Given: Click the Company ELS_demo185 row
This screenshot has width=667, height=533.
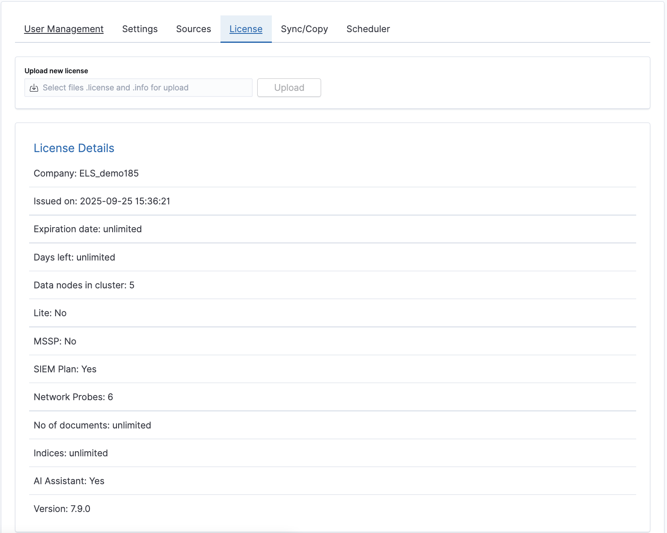Looking at the screenshot, I should [x=86, y=174].
